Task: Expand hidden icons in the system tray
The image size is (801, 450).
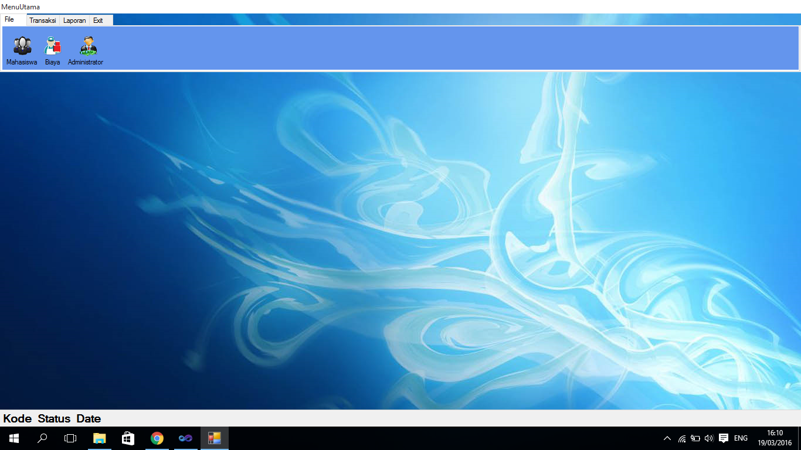Action: click(667, 438)
